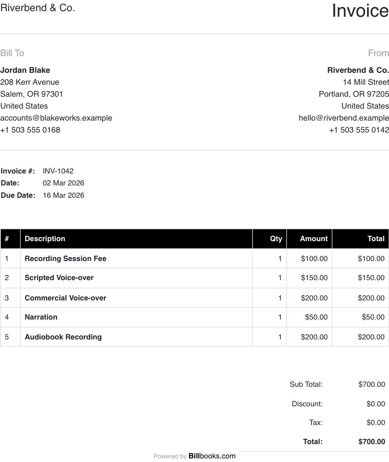This screenshot has height=462, width=389.
Task: Click the Discount: label
Action: (x=307, y=404)
